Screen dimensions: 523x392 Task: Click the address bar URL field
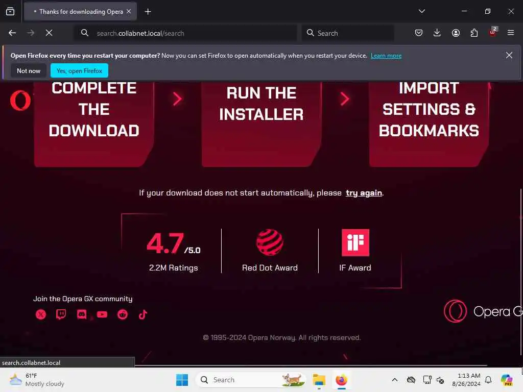tap(185, 33)
